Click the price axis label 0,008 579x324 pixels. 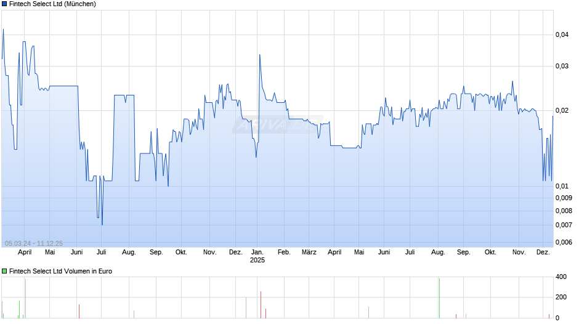click(564, 211)
